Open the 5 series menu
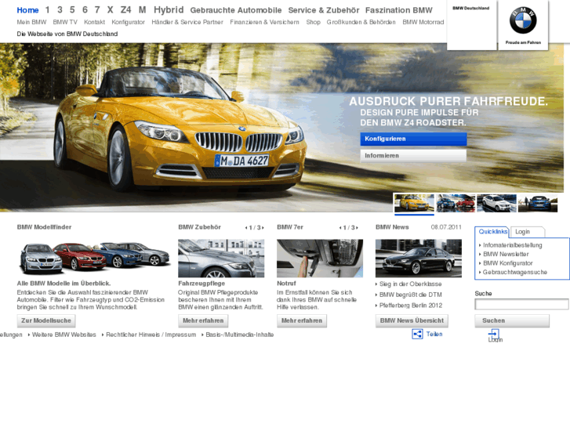Viewport: 570px width, 427px height. pos(72,10)
